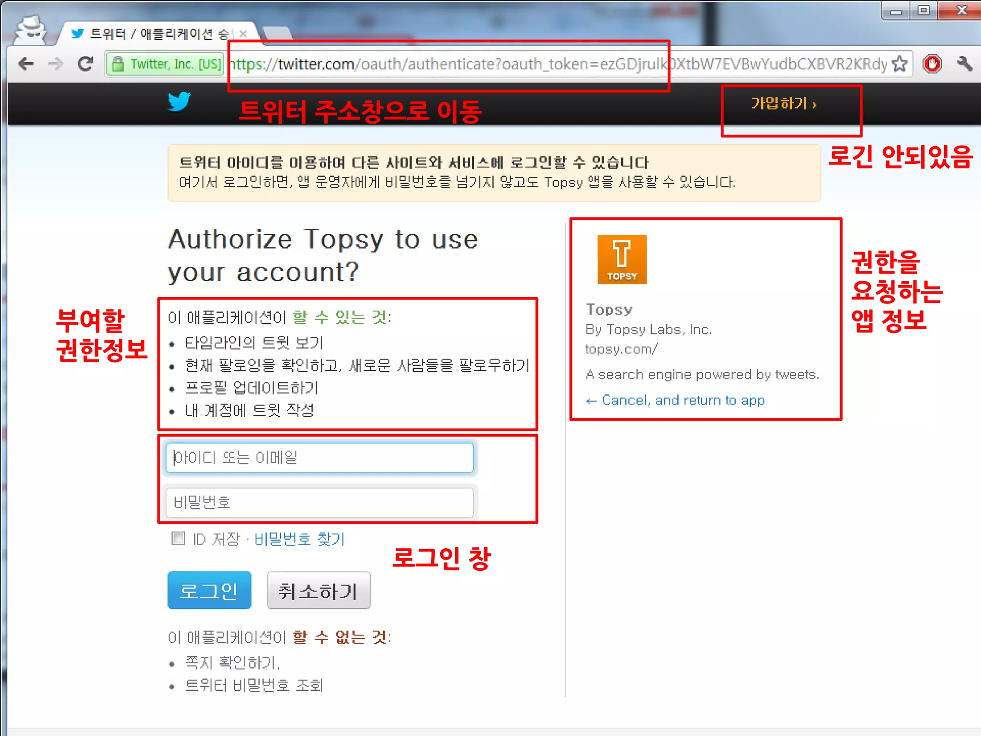Click the 가입하기 sign up link
Screen dimensions: 981x736
point(784,103)
